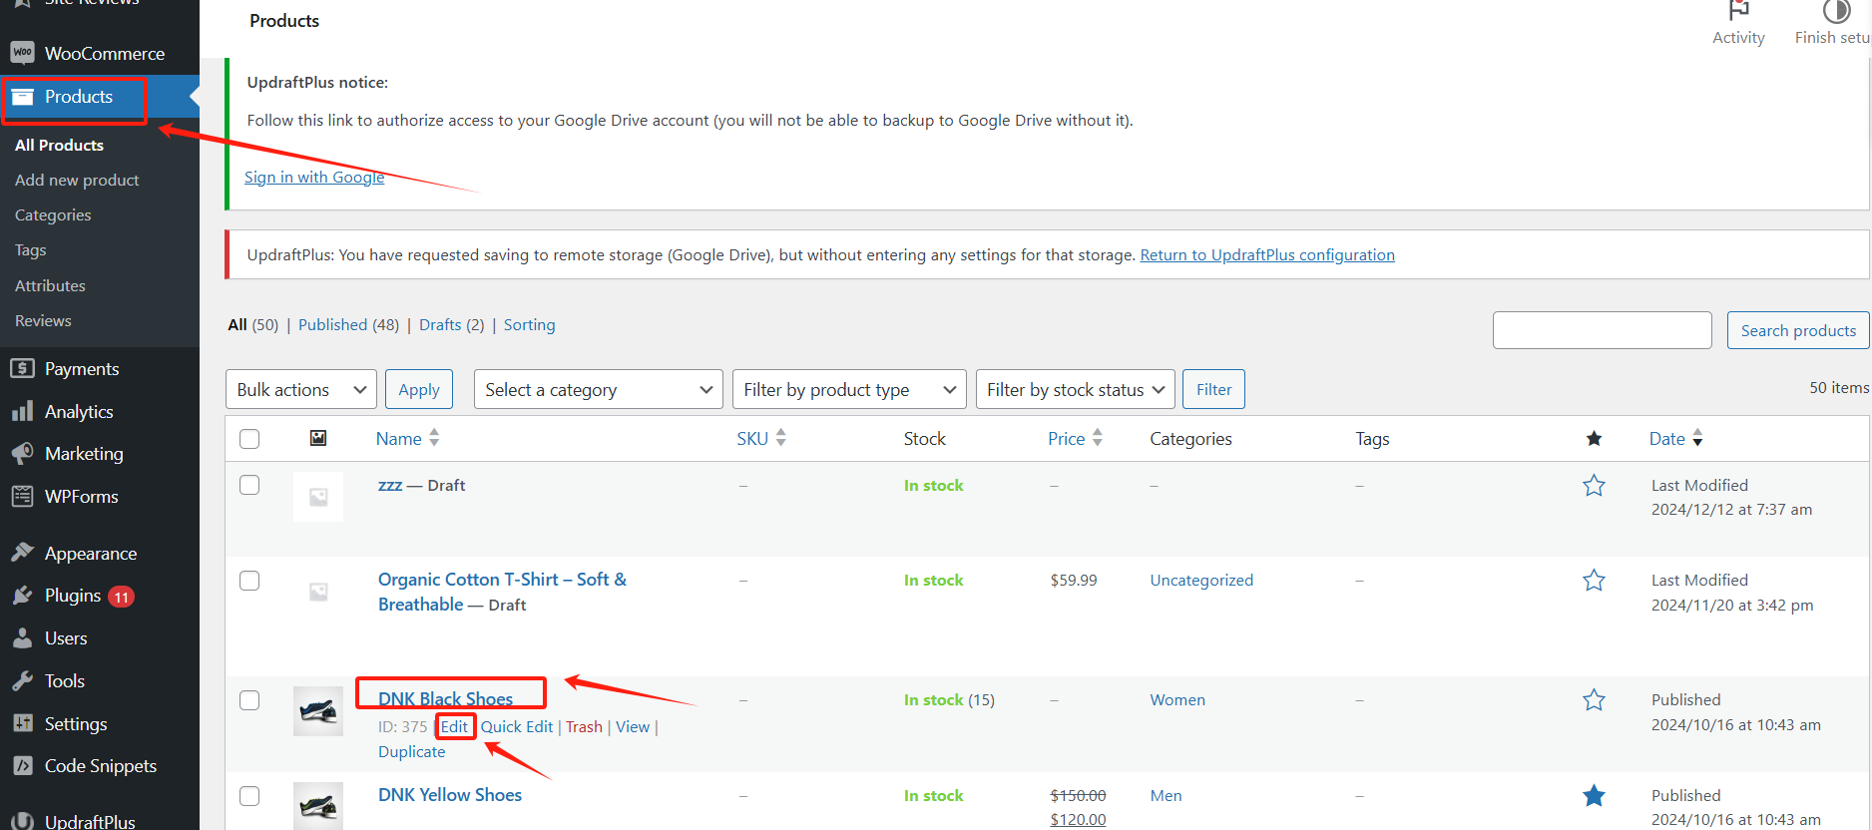Click the Search products button
The height and width of the screenshot is (830, 1872).
(1798, 330)
